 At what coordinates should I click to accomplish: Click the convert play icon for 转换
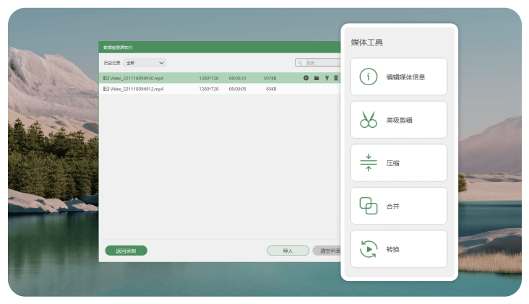369,249
